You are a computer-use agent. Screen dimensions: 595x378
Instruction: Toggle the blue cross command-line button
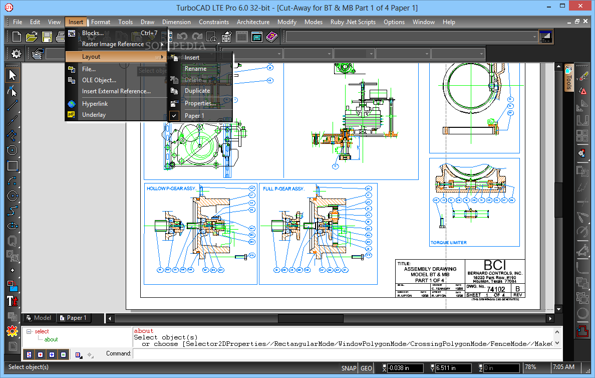[52, 354]
